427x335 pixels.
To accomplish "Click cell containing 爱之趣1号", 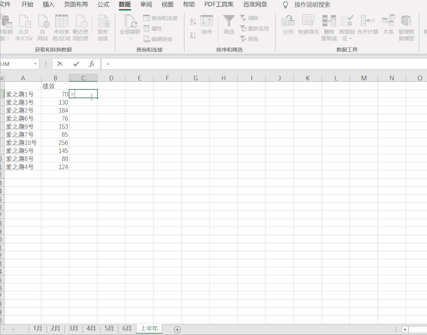I will tap(23, 94).
